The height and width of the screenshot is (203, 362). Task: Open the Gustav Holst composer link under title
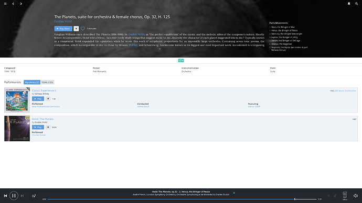(63, 21)
